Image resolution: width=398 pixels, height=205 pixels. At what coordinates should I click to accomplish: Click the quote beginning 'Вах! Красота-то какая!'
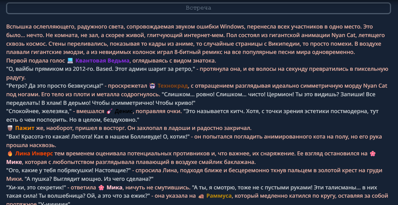tap(98, 137)
